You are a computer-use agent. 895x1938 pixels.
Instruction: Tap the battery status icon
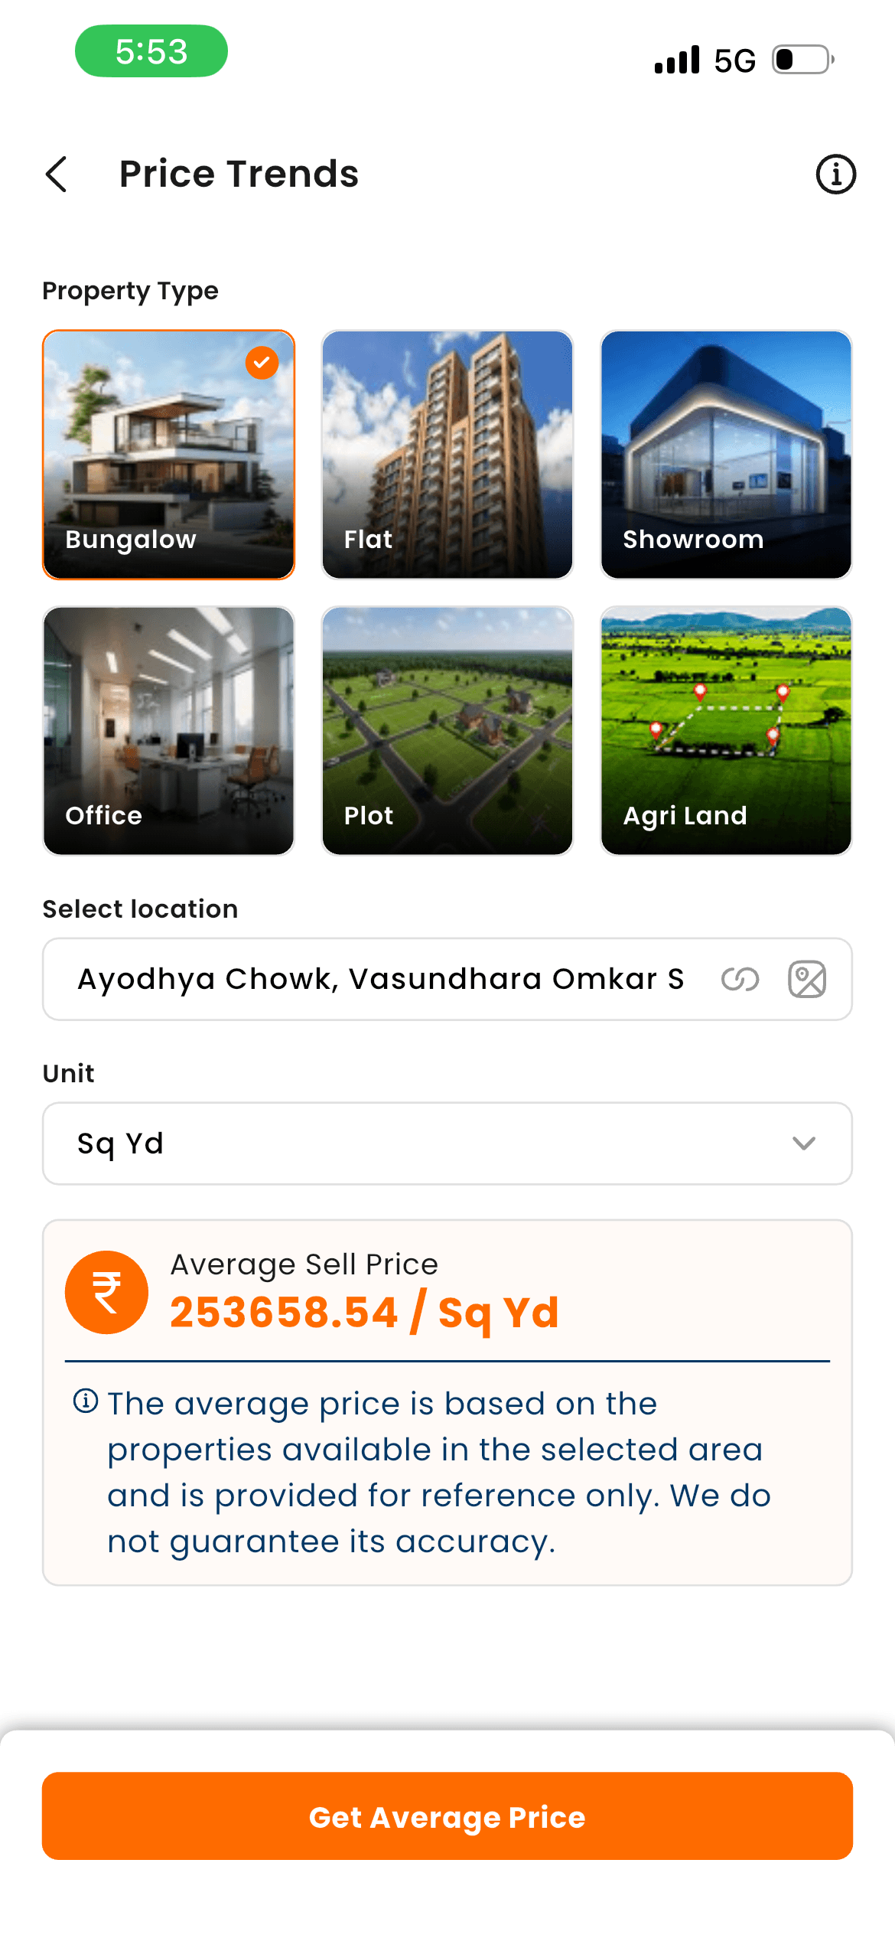click(x=802, y=60)
